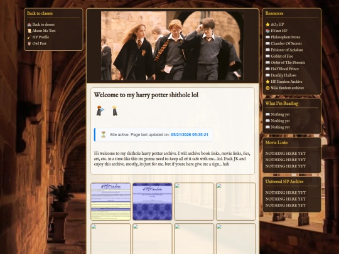The width and height of the screenshot is (339, 254).
Task: Open the Deathly Hallows book link
Action: click(283, 75)
